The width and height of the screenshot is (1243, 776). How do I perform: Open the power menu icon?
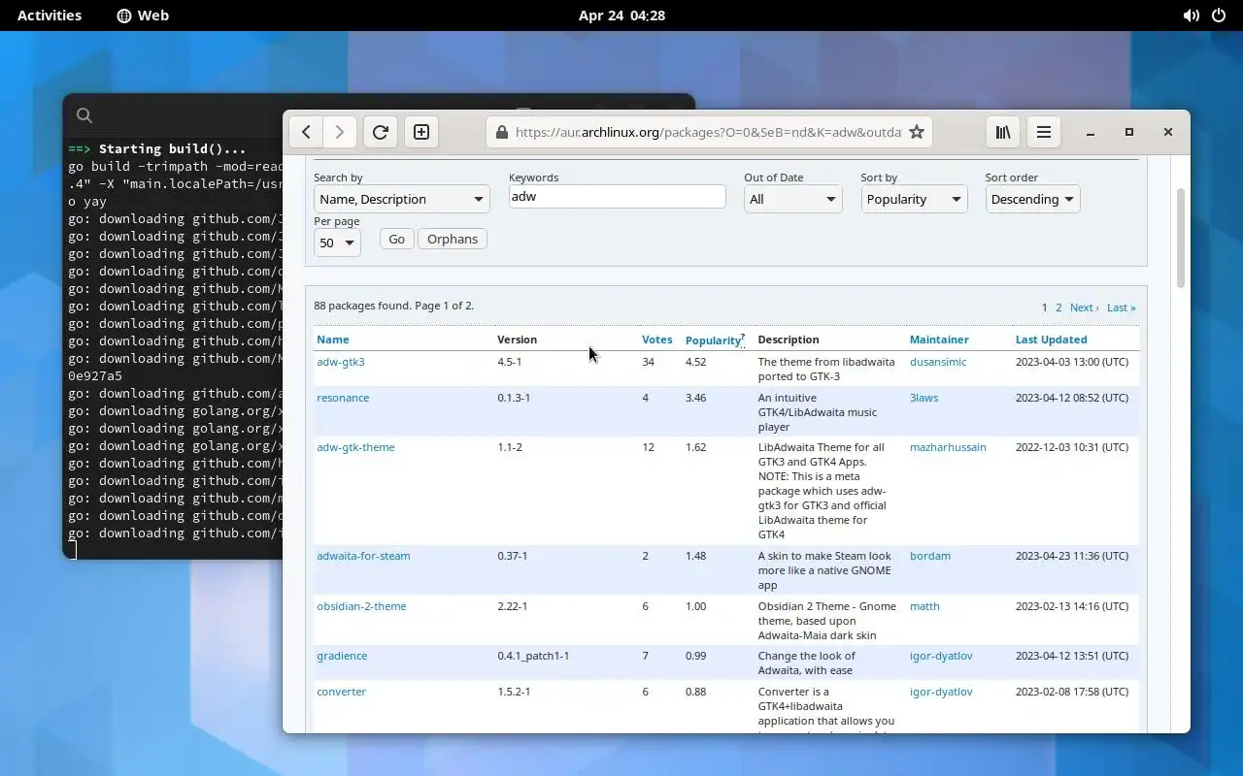tap(1219, 16)
